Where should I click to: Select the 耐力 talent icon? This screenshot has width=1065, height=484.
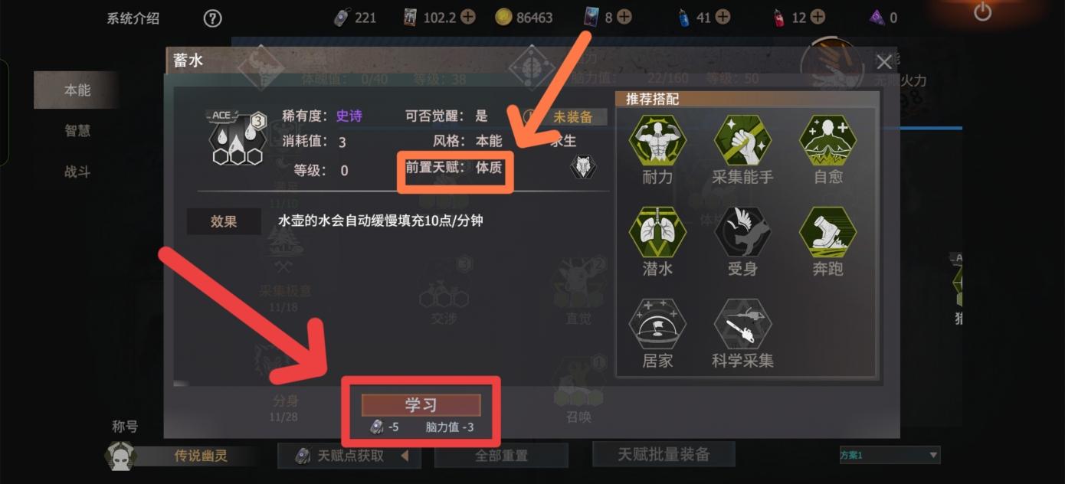(x=657, y=140)
